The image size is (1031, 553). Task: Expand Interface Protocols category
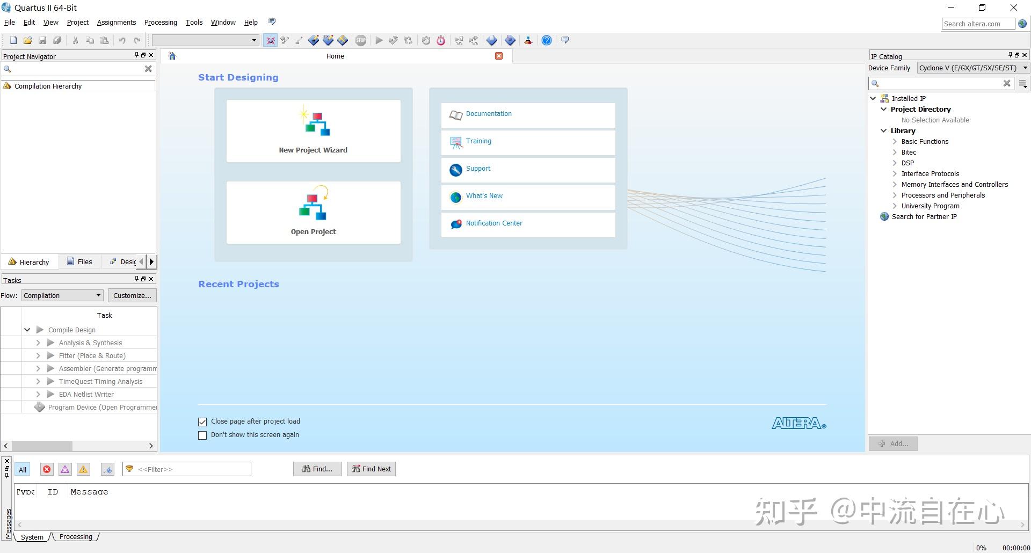tap(895, 173)
